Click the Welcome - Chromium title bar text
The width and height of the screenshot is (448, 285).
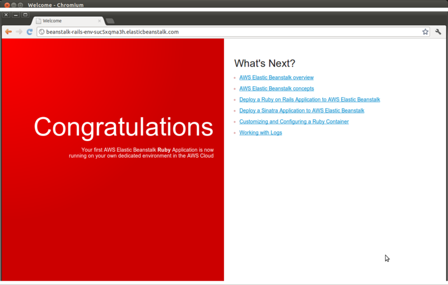point(55,5)
